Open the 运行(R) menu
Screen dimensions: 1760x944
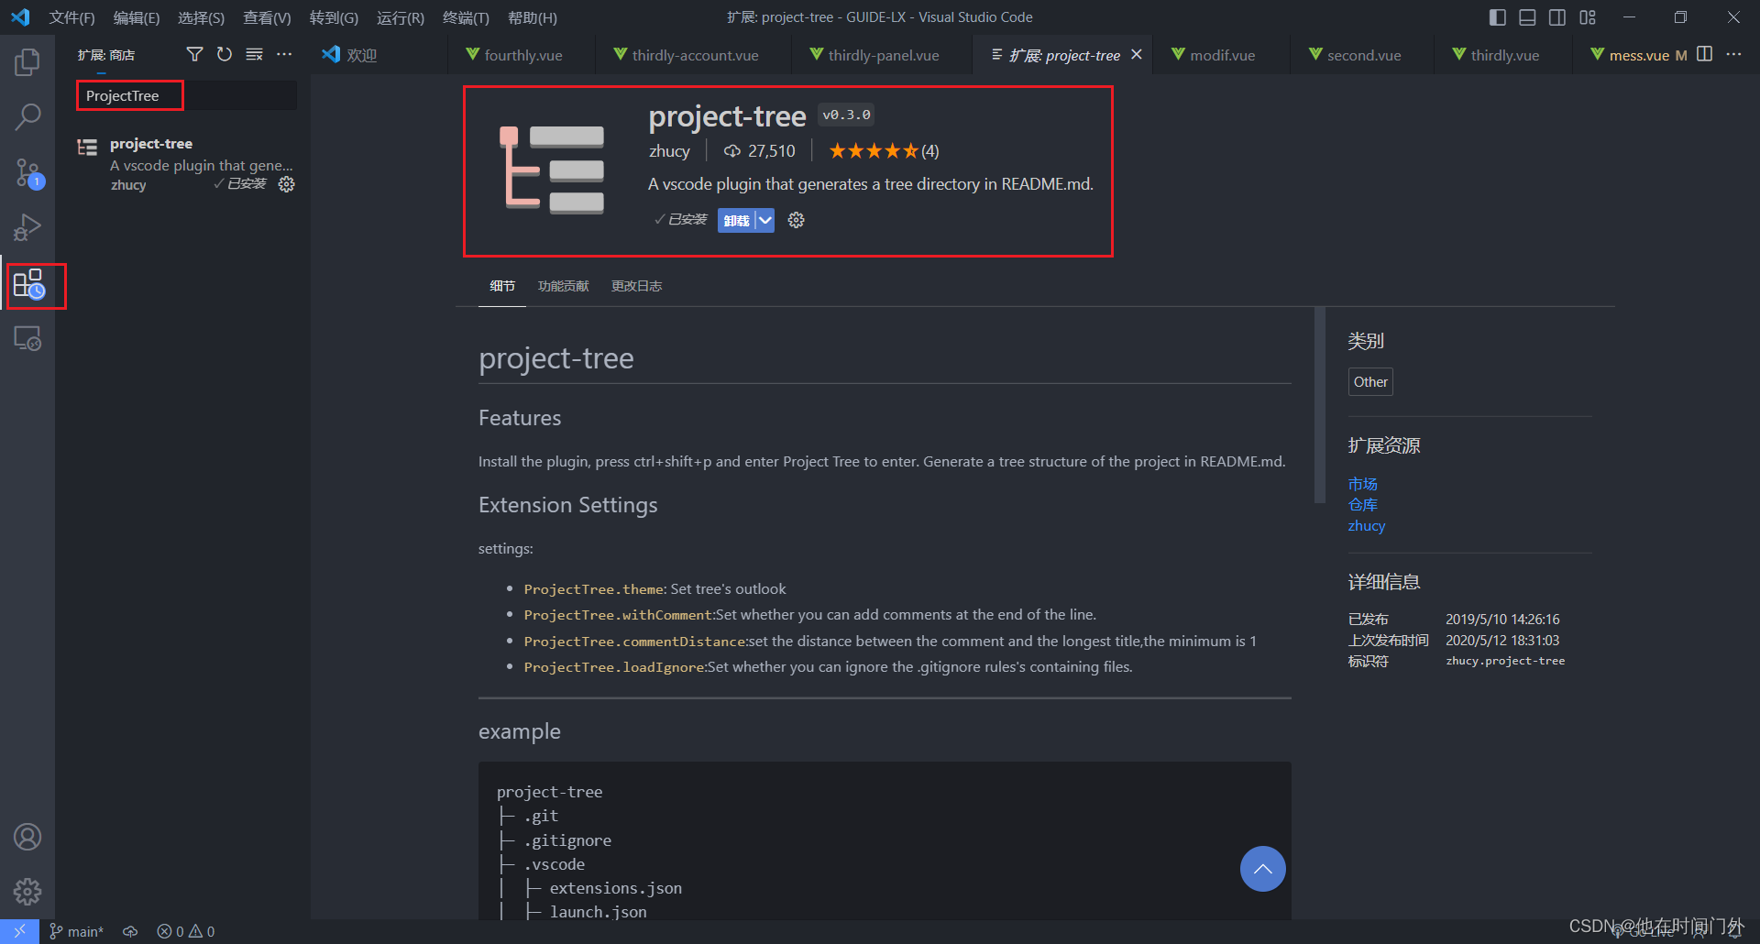pyautogui.click(x=401, y=17)
